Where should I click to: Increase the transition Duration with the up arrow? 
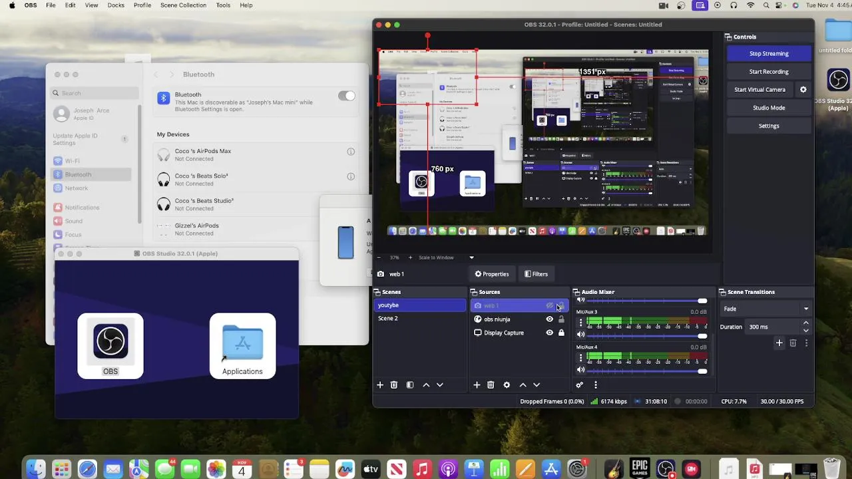coord(806,323)
